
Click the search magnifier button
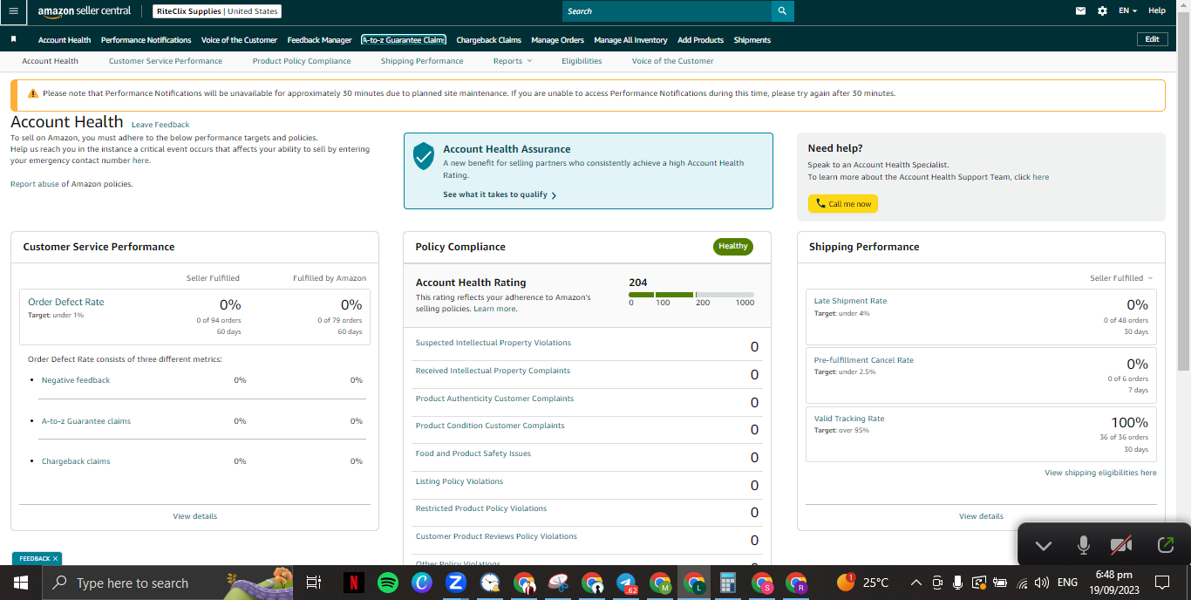(x=782, y=11)
